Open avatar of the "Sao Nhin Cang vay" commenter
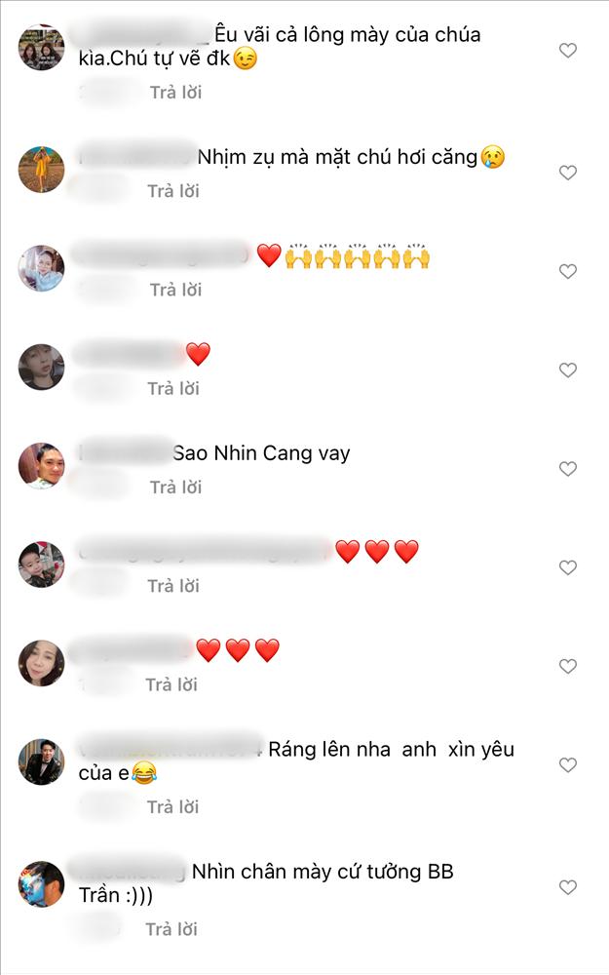The height and width of the screenshot is (975, 609). point(41,466)
